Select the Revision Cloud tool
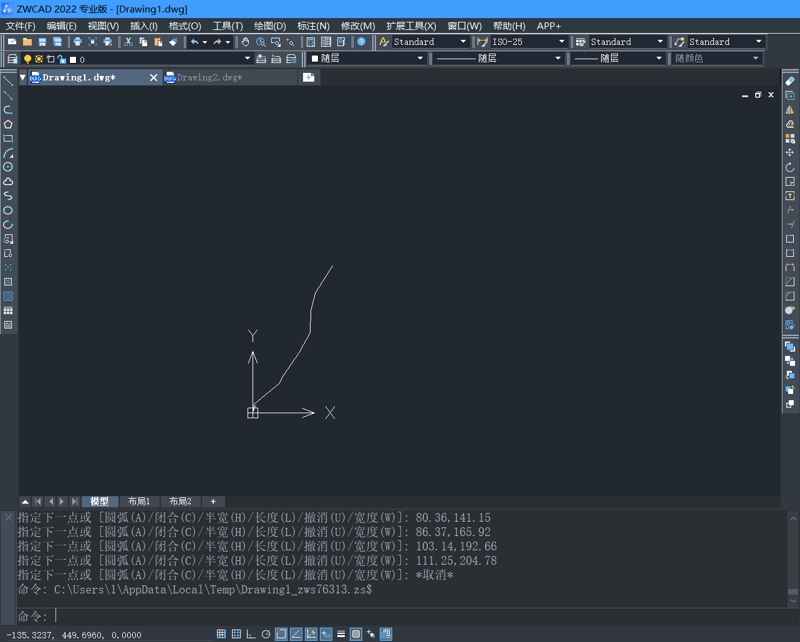This screenshot has height=642, width=800. pos(8,181)
